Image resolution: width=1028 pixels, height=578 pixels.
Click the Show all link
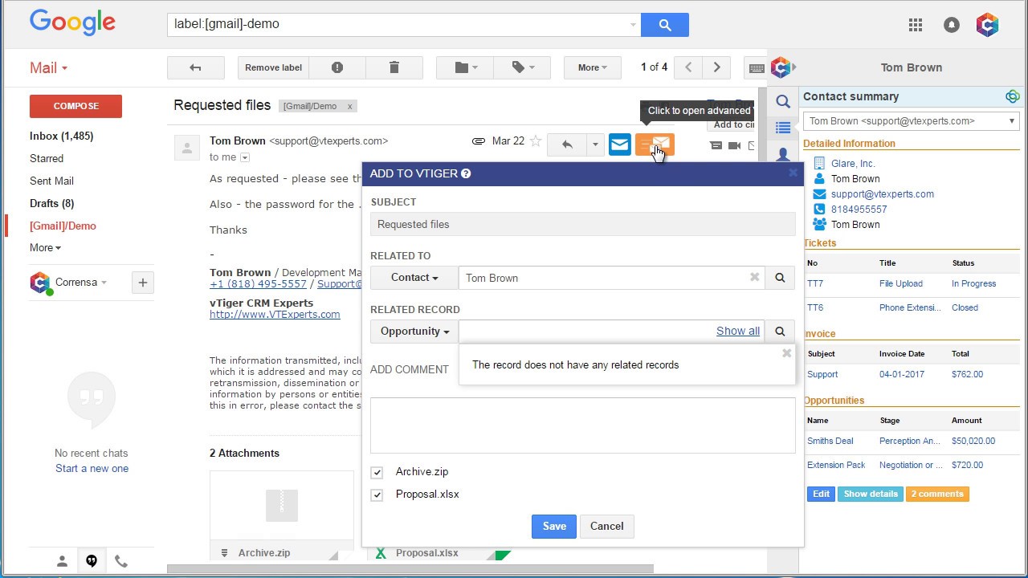pyautogui.click(x=738, y=331)
